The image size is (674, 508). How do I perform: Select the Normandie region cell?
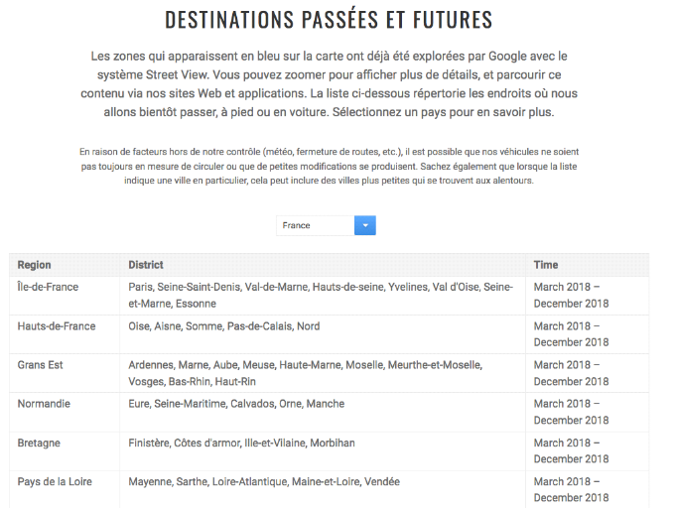[46, 404]
